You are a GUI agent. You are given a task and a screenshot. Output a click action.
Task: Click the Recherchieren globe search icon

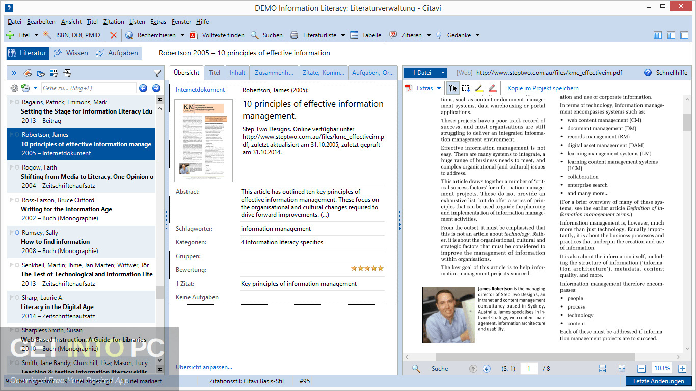tap(129, 35)
